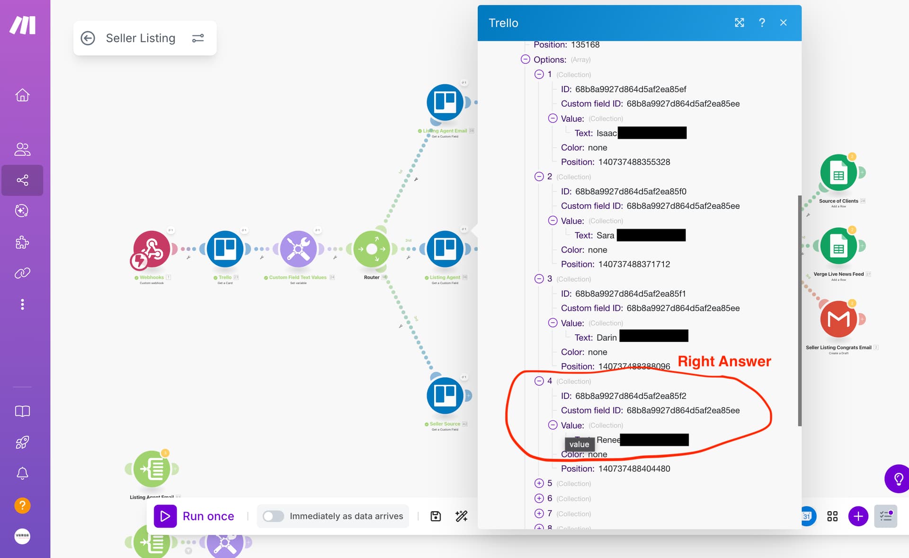Open the user profile avatar

(22, 536)
